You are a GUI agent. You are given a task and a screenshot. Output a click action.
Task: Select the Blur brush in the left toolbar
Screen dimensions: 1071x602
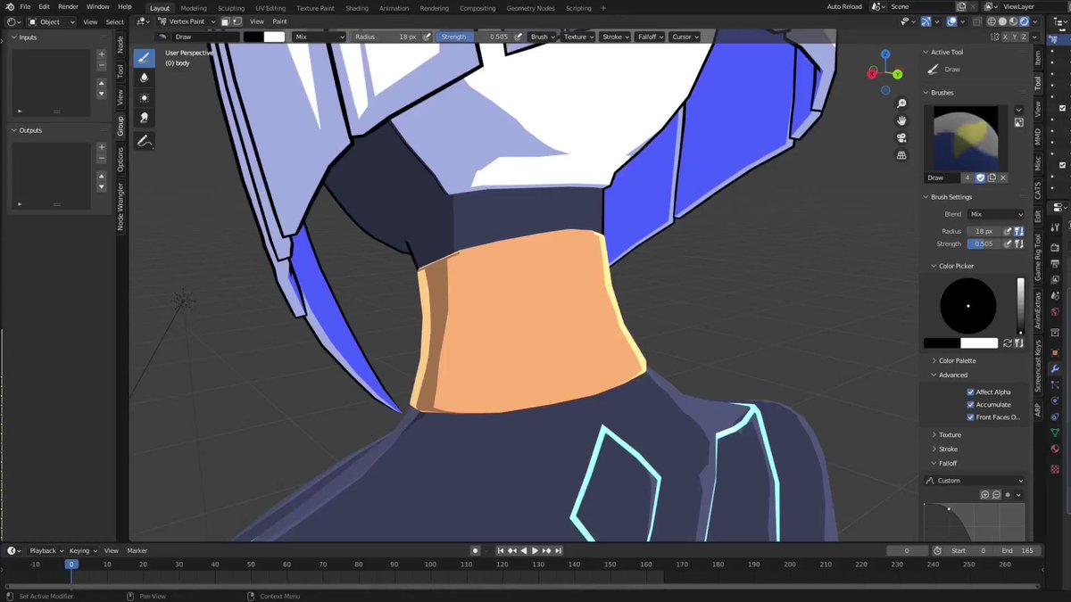pyautogui.click(x=144, y=78)
